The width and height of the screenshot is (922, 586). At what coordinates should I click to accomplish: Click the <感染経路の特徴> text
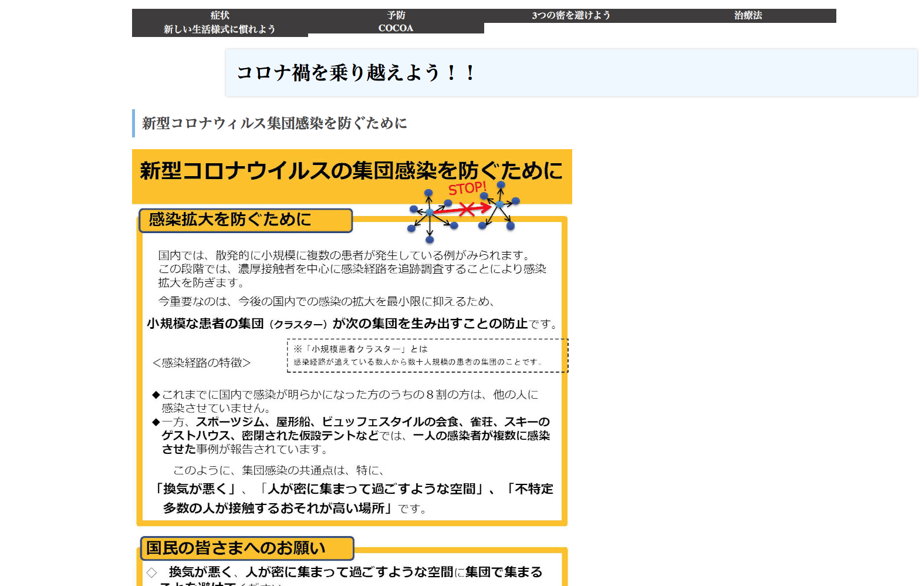pyautogui.click(x=201, y=363)
